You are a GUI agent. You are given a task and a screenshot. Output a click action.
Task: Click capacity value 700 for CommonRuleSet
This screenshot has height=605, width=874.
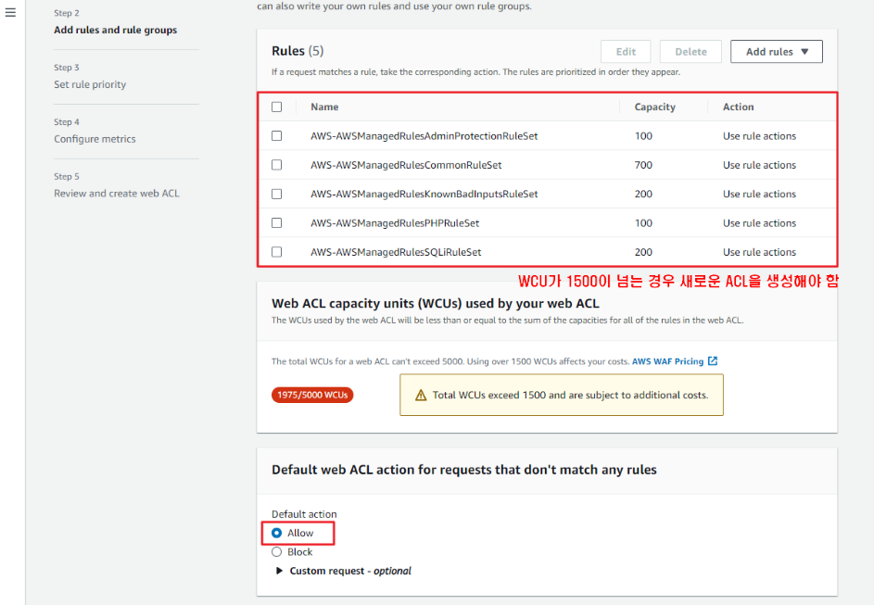(x=643, y=165)
